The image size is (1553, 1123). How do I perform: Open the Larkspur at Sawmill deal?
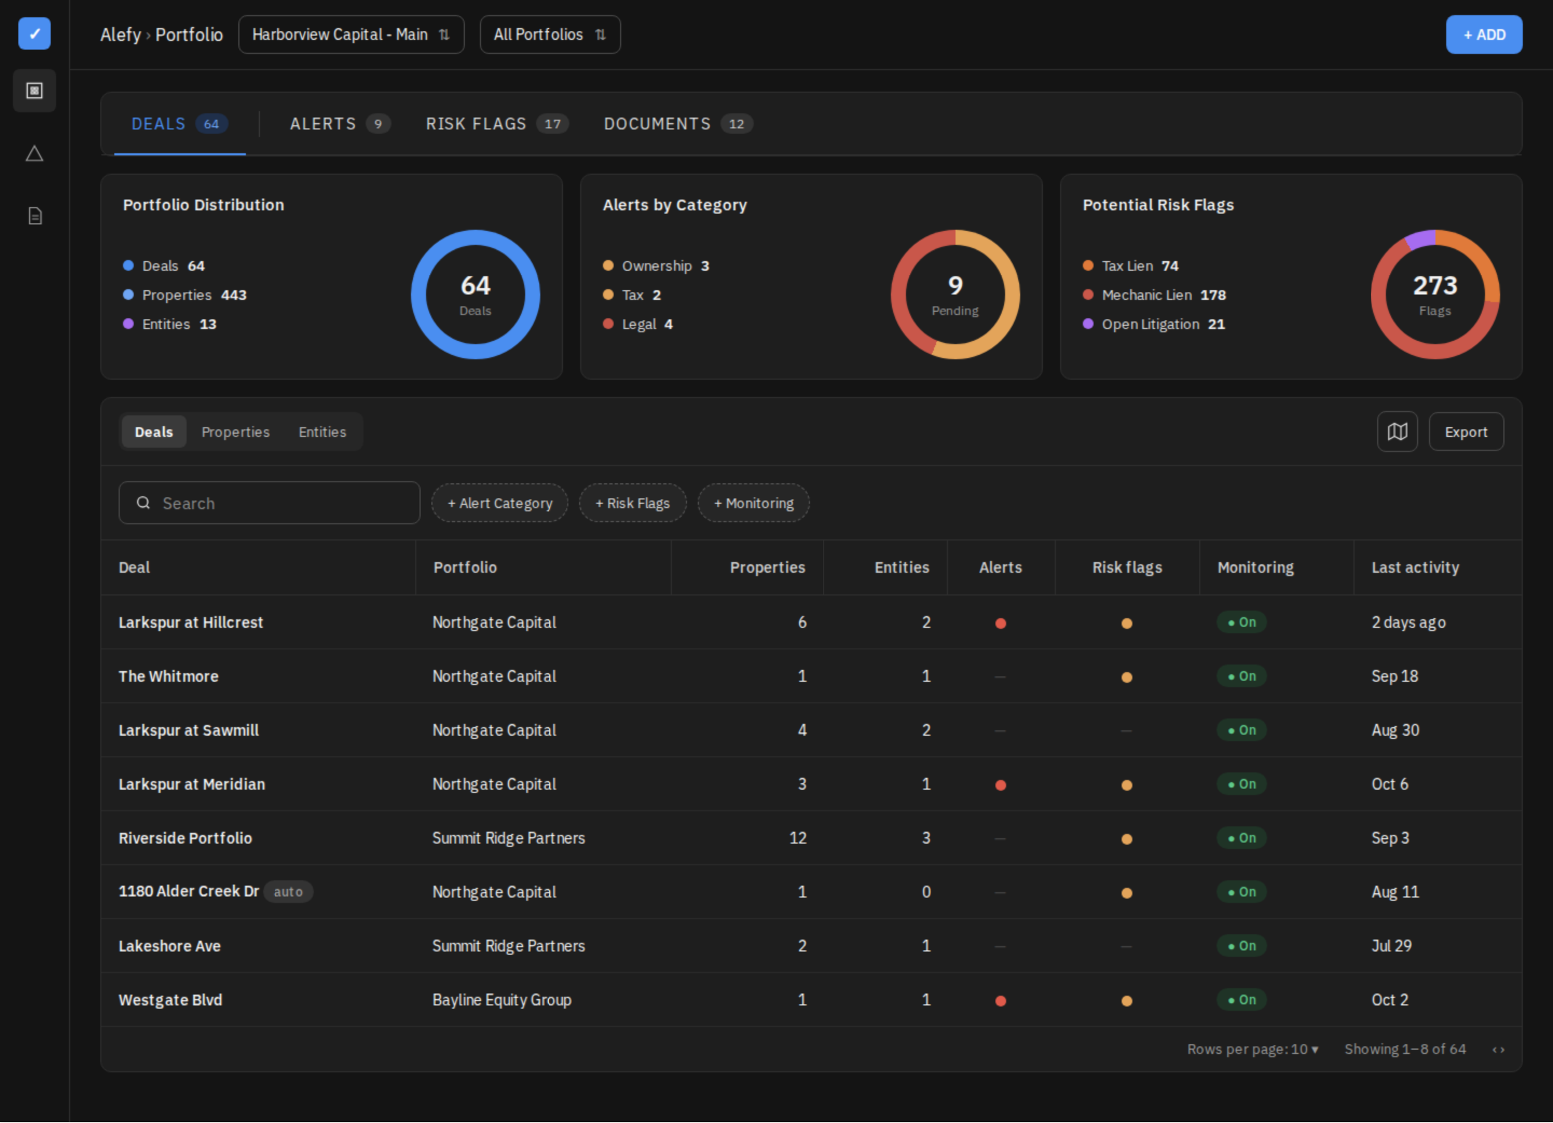188,731
